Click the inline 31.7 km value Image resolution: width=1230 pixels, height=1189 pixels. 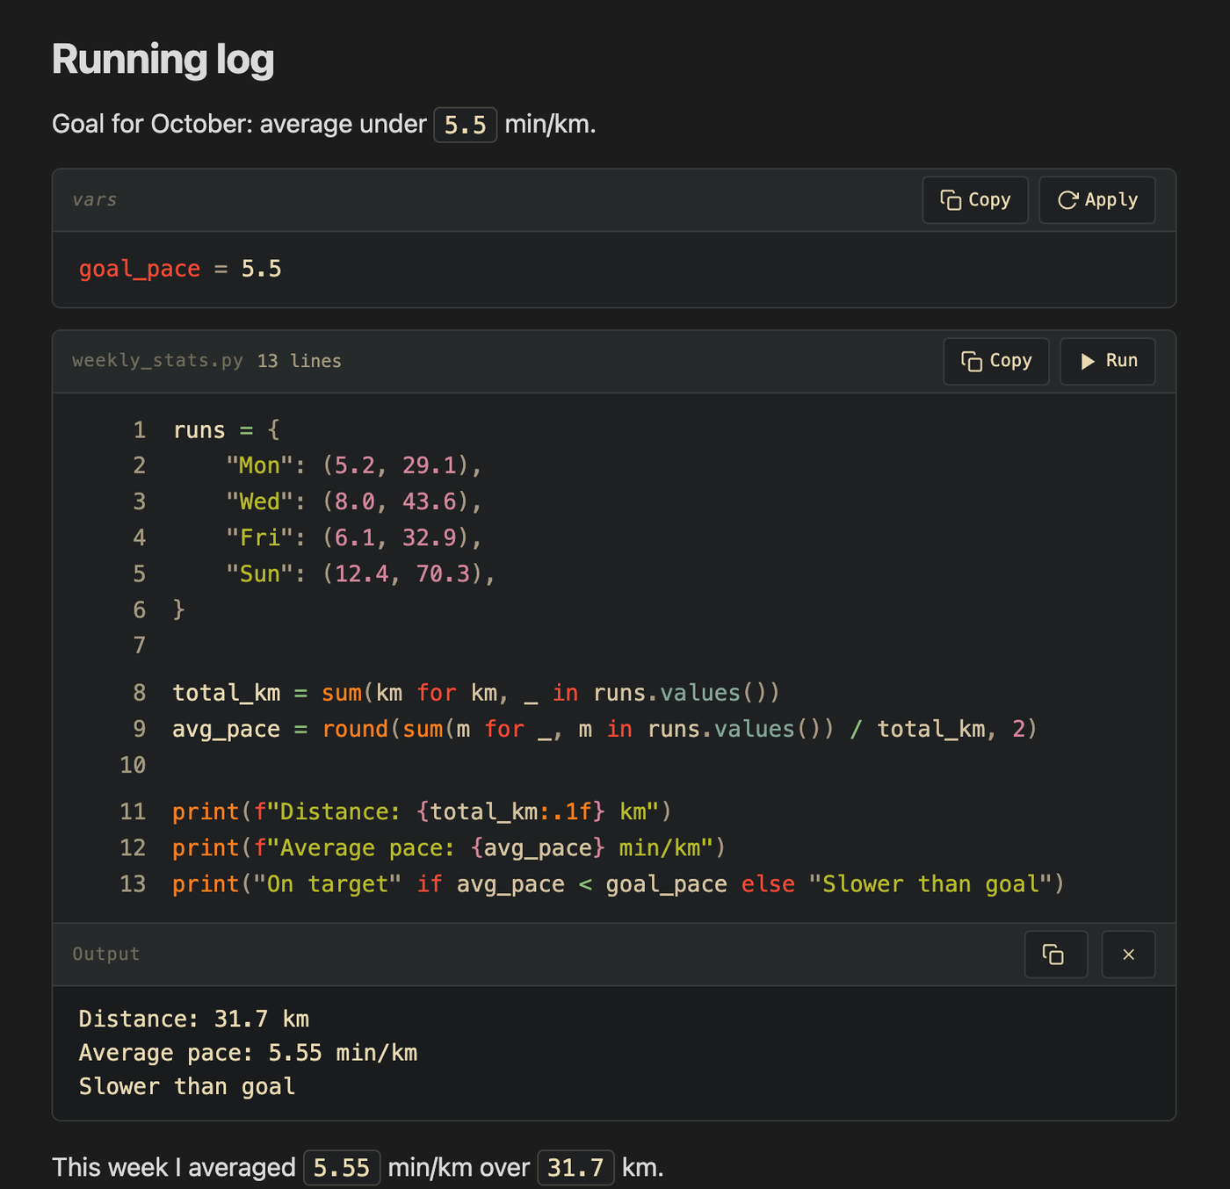click(575, 1168)
